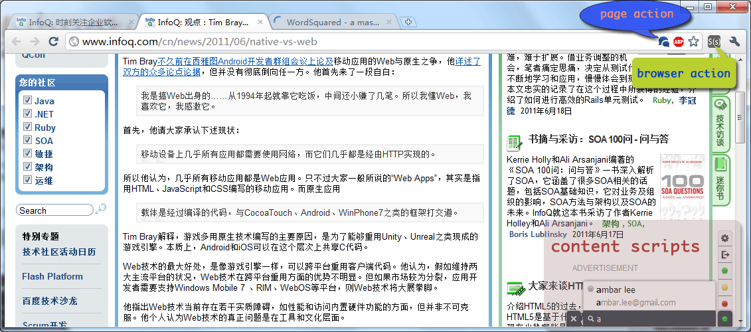Toggle the SOA community checkbox
Image resolution: width=751 pixels, height=332 pixels.
pyautogui.click(x=27, y=140)
